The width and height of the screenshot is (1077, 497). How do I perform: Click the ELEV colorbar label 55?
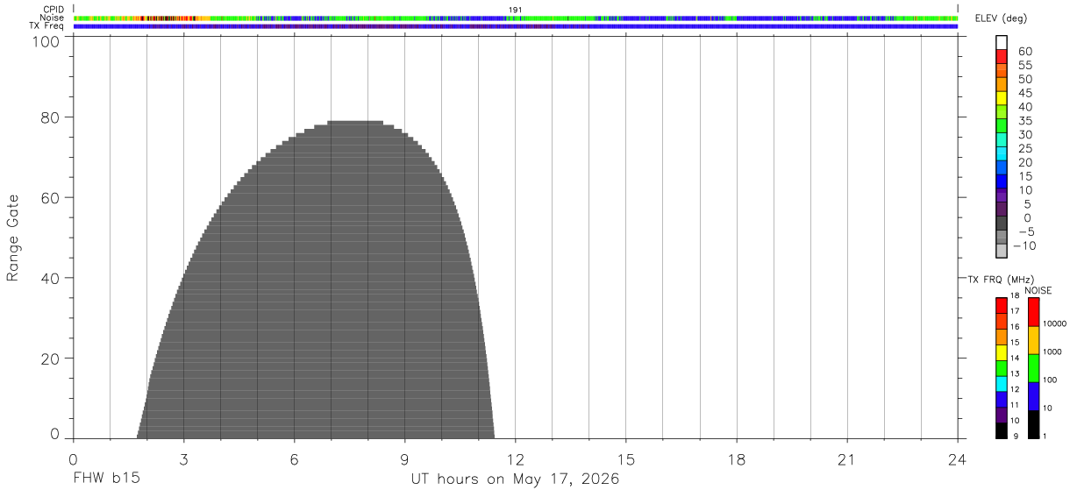tap(1025, 66)
